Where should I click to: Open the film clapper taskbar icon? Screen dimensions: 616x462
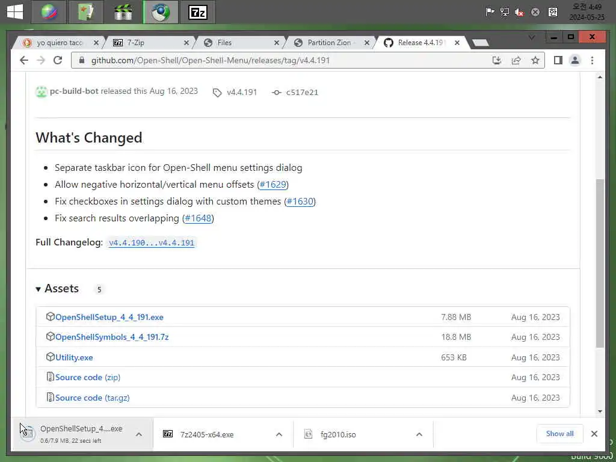[x=123, y=12]
